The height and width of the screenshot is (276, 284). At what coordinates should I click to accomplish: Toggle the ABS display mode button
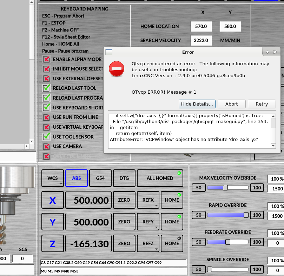(77, 178)
